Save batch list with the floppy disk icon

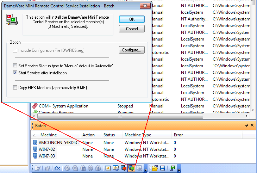point(163,168)
